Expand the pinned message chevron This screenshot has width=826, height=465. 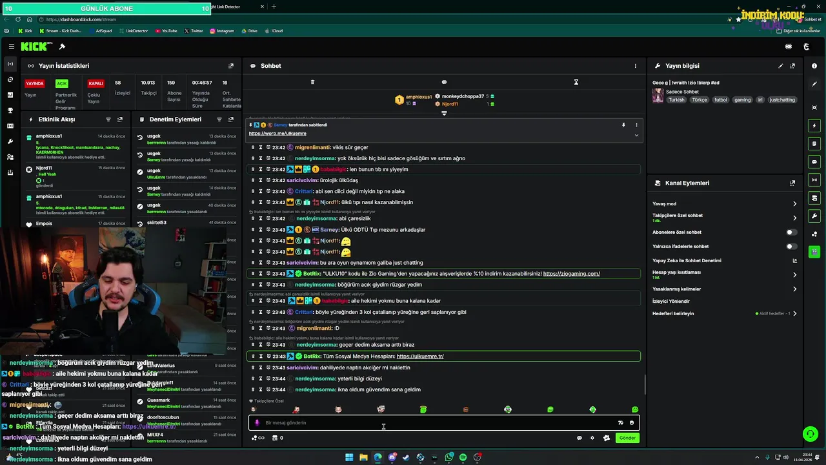(636, 135)
